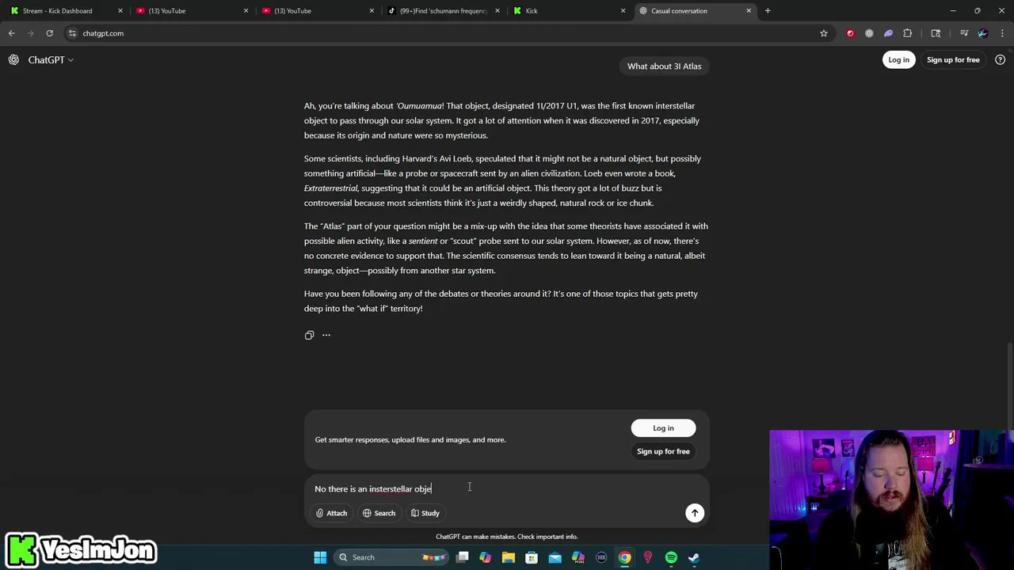Open Microsoft Store from the taskbar
This screenshot has width=1014, height=570.
pos(532,557)
